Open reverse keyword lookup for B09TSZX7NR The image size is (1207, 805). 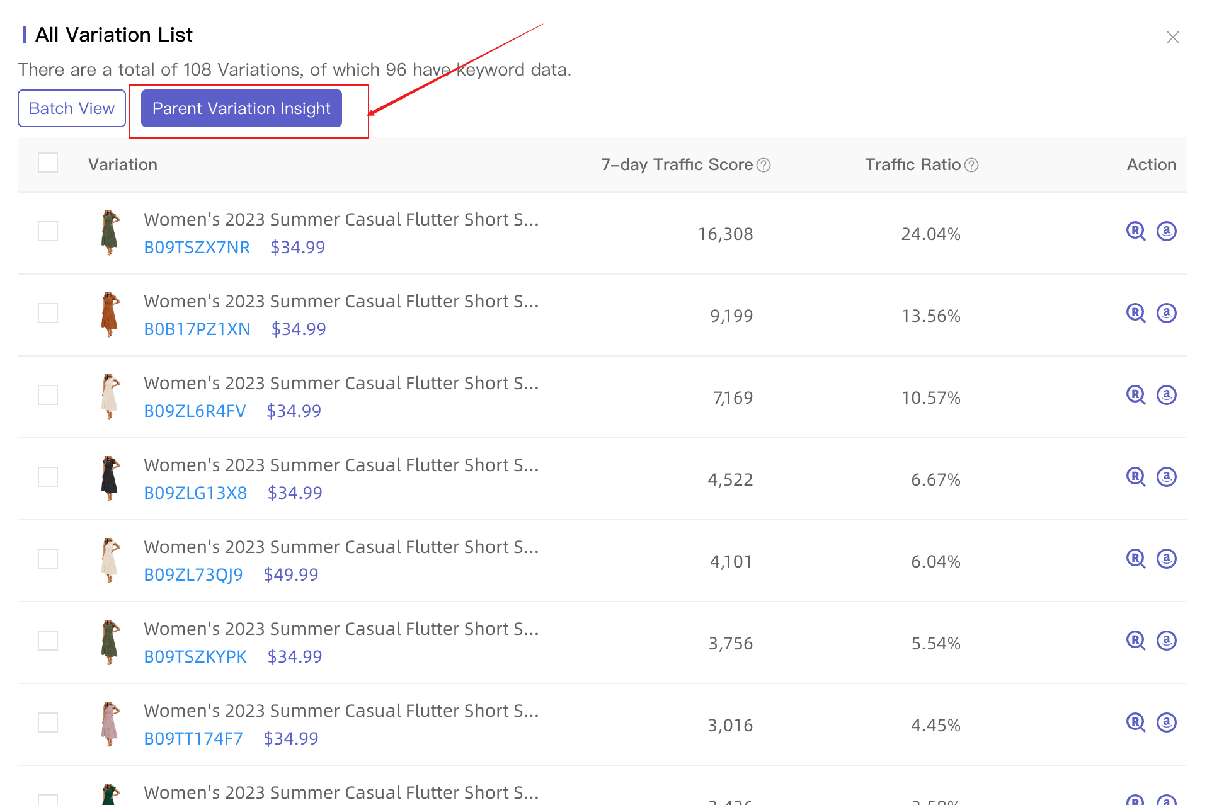[1135, 231]
